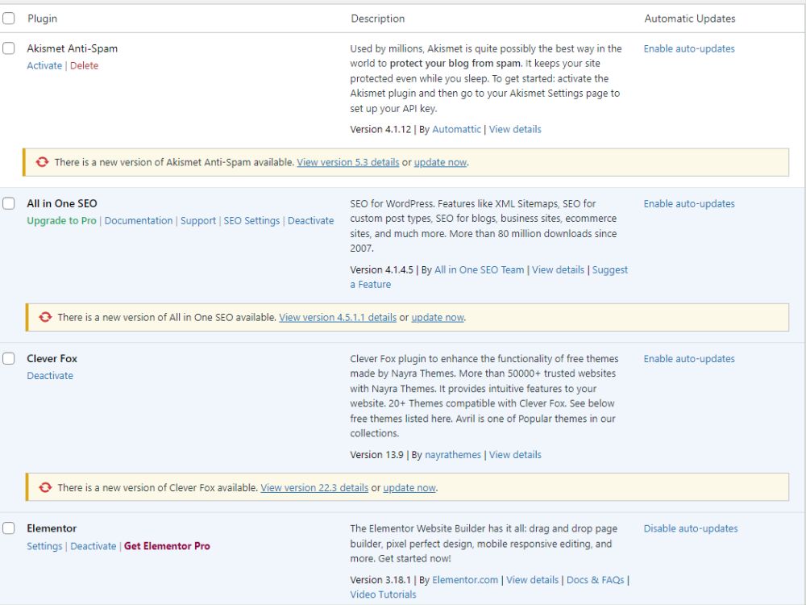Click the Description column header
Screen dimensions: 806x605
point(378,19)
